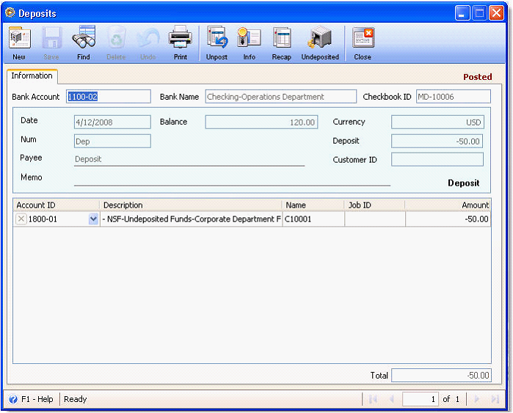Open Find with the binoculars icon
The width and height of the screenshot is (513, 413).
click(x=84, y=38)
